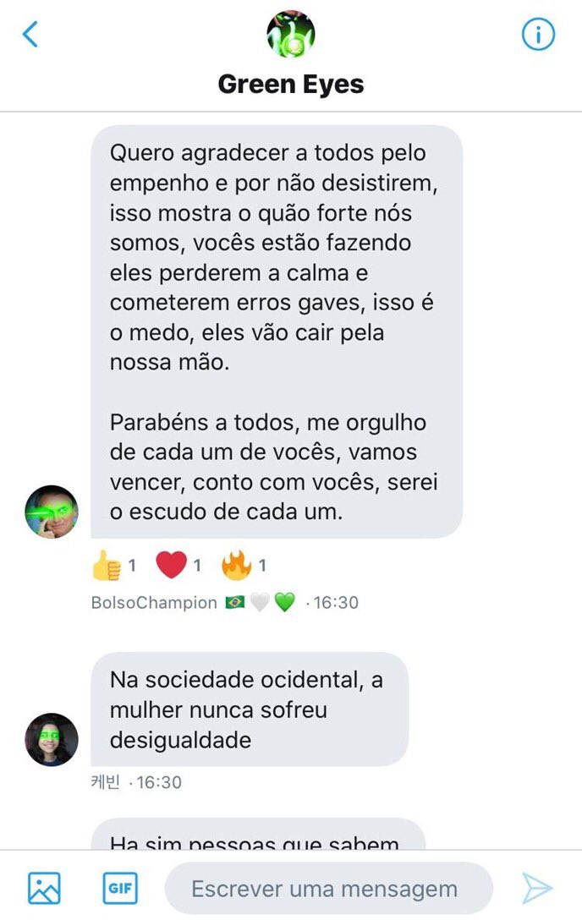Select the long Quero agradecer message bubble
This screenshot has width=582, height=920.
(277, 331)
